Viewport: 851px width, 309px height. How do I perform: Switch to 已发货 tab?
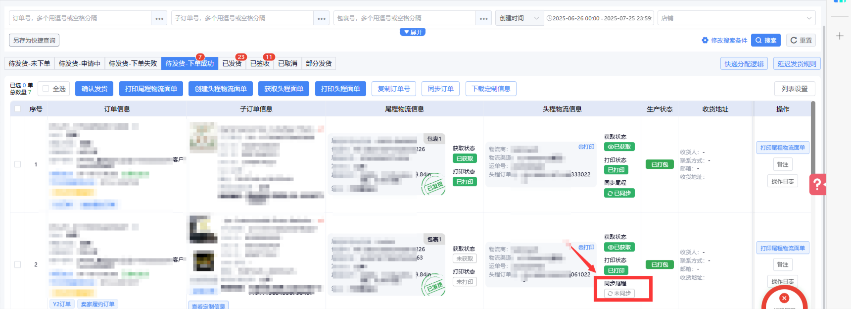tap(232, 63)
